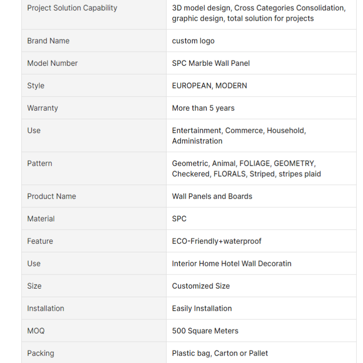
Task: Click the "Geometric, Animal, FOLIAGE" pattern value
Action: tap(243, 163)
